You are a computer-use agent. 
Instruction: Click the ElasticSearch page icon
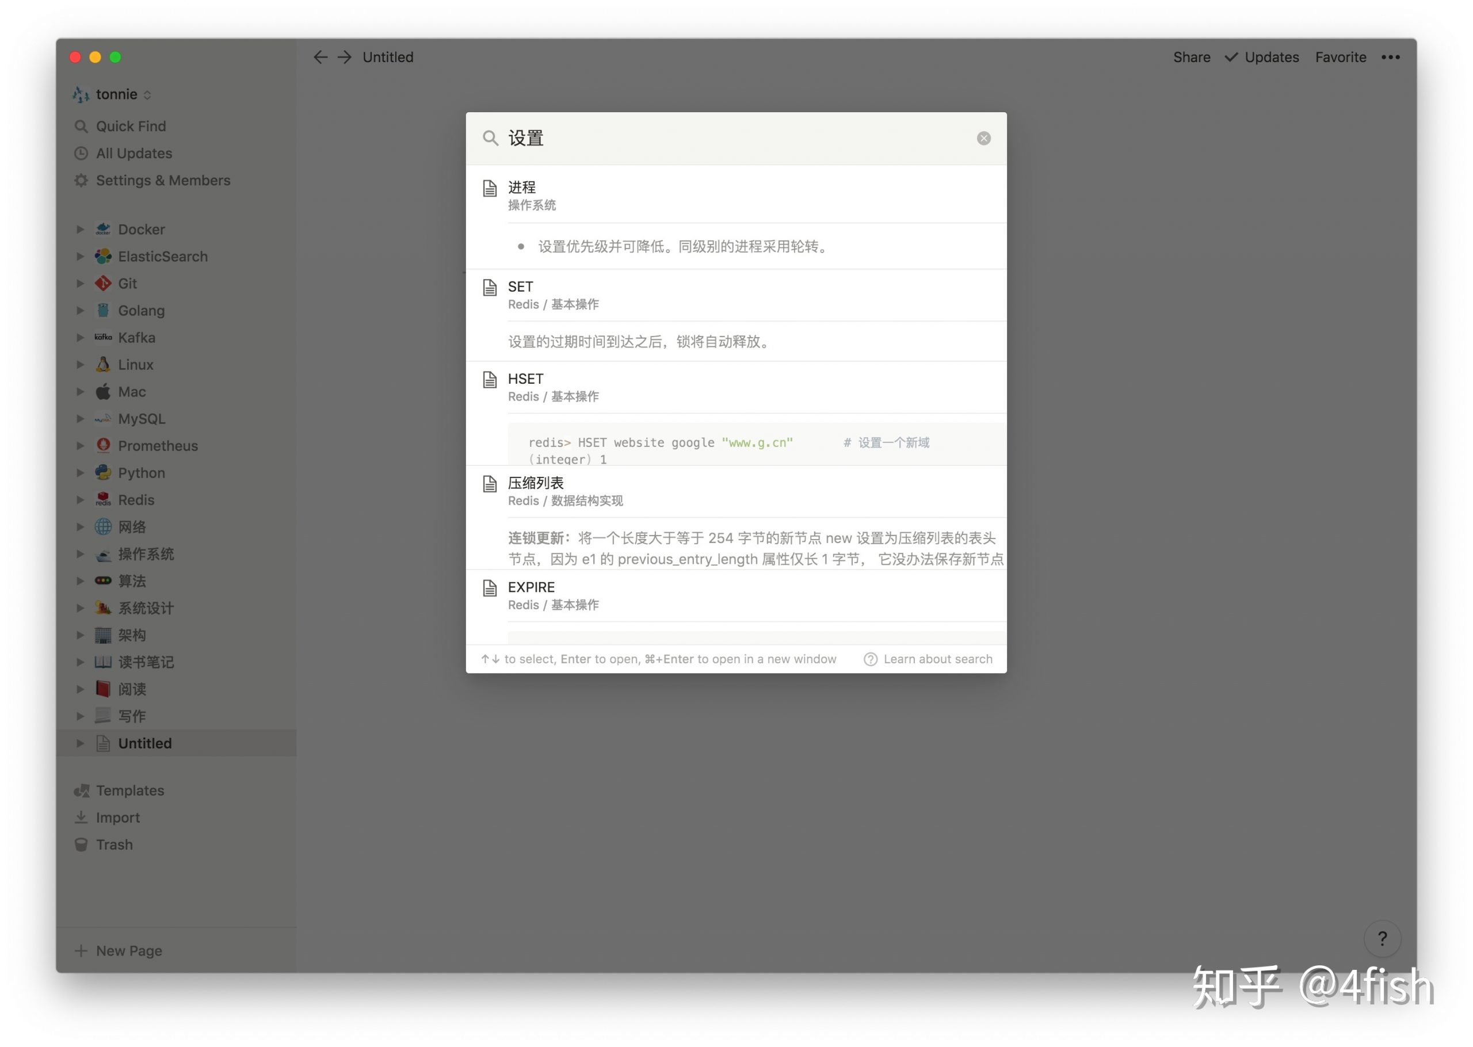point(102,257)
